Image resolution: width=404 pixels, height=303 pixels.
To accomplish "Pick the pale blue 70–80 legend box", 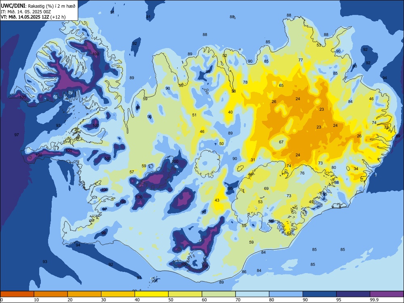I will [x=252, y=294].
